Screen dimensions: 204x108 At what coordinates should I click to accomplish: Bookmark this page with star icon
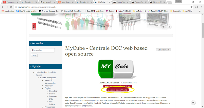coord(192,7)
